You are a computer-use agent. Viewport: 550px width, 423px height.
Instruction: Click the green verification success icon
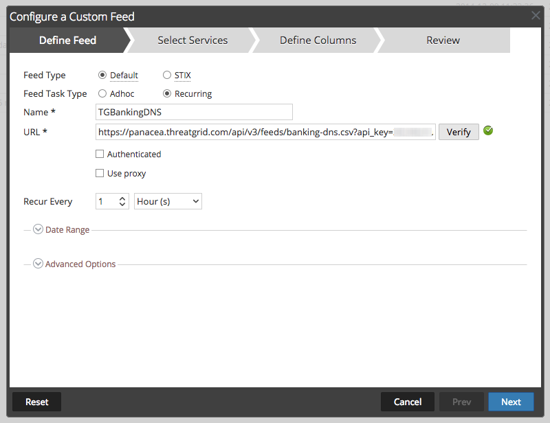click(488, 130)
